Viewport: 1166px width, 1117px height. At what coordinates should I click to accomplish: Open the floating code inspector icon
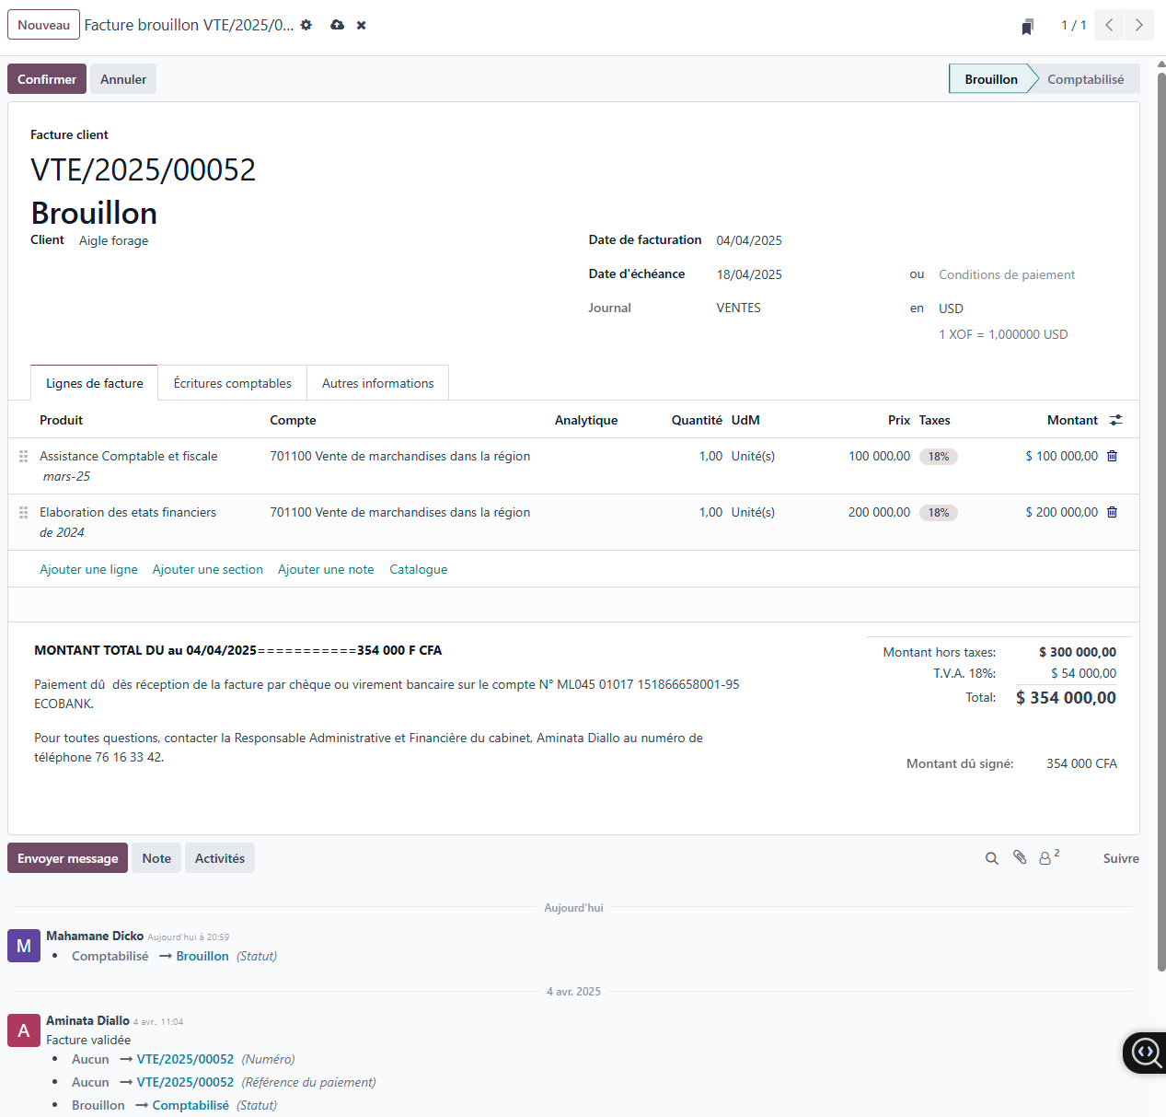tap(1145, 1052)
